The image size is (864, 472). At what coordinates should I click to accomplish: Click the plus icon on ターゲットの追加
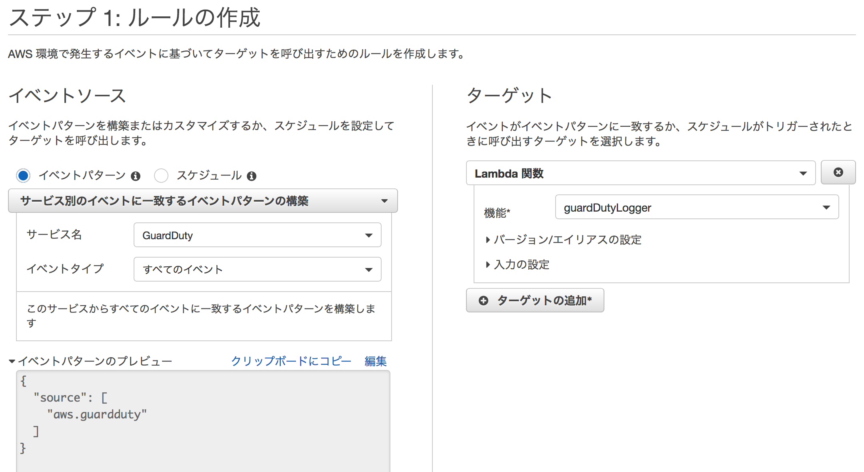click(x=483, y=300)
